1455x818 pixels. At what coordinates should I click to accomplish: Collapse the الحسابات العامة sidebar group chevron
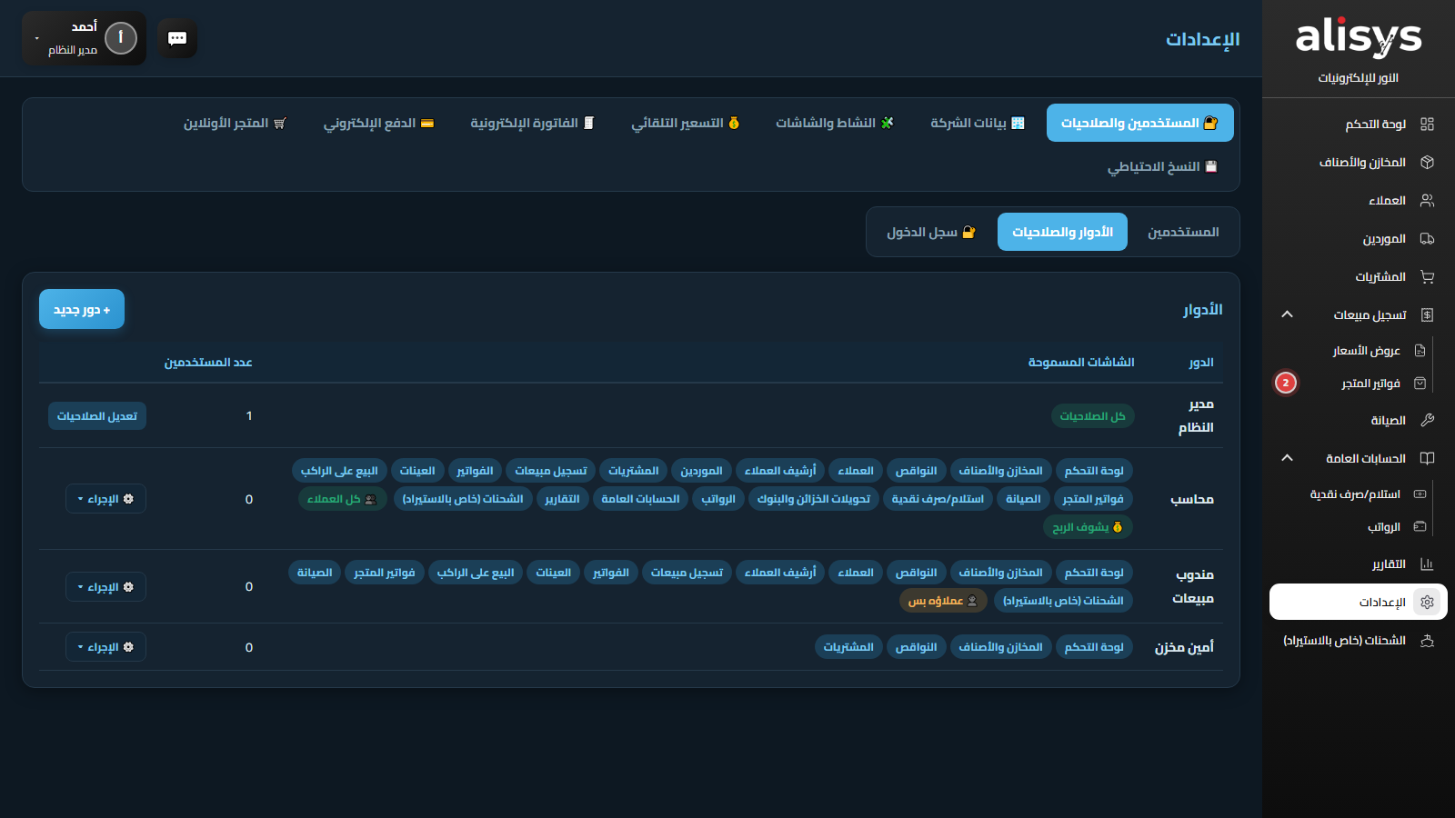1287,458
